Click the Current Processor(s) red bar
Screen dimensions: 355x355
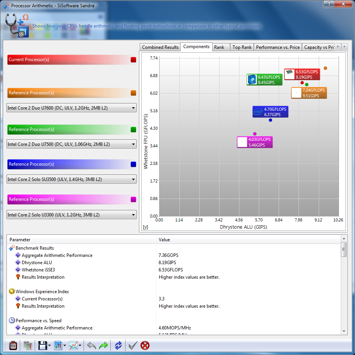click(71, 60)
